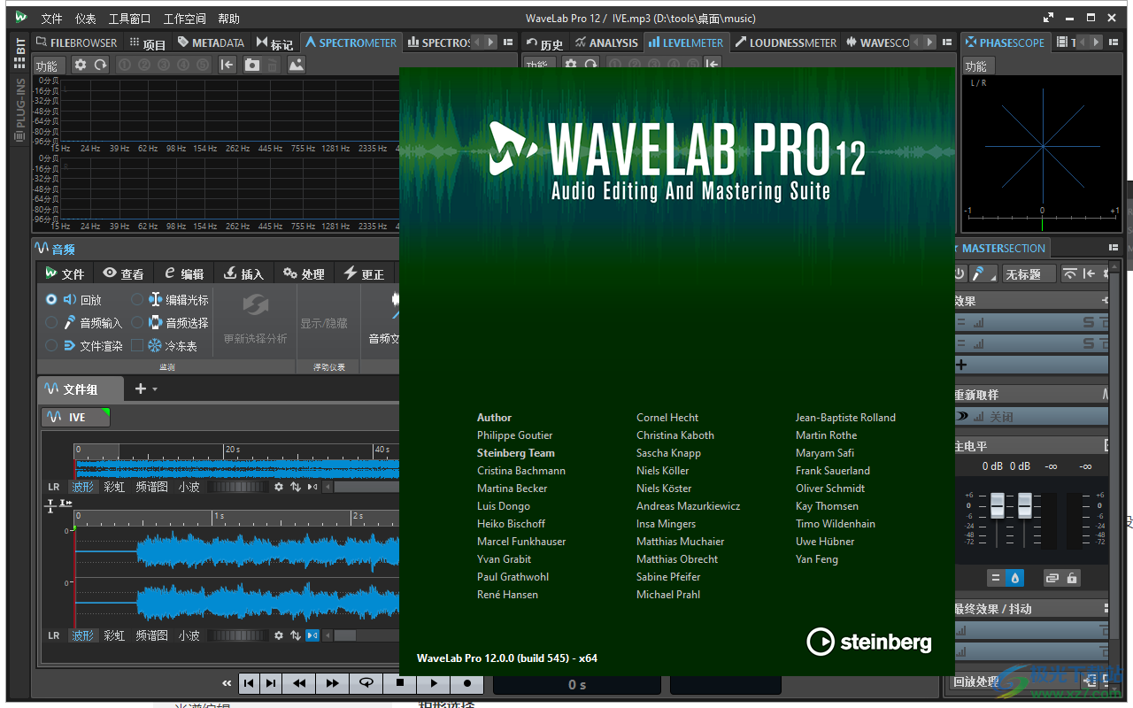Viewport: 1133px width, 708px height.
Task: Select the 音频输入 radio button
Action: (52, 323)
